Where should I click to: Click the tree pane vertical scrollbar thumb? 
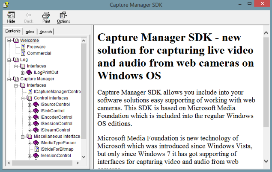point(84,91)
